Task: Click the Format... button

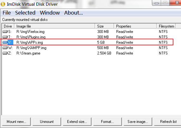Action: tap(108, 122)
